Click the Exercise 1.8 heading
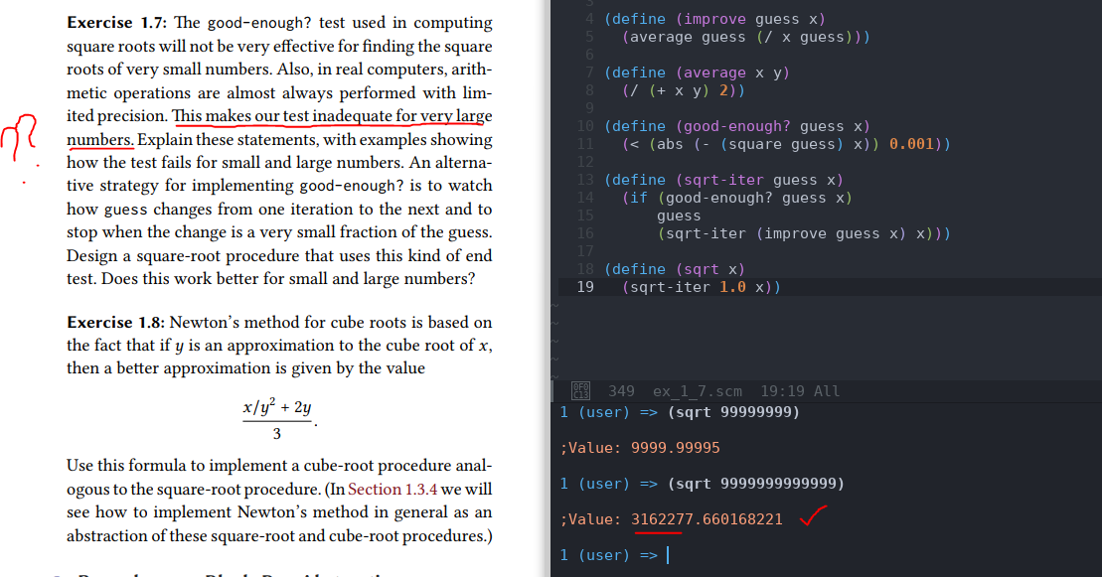The width and height of the screenshot is (1102, 577). point(116,323)
